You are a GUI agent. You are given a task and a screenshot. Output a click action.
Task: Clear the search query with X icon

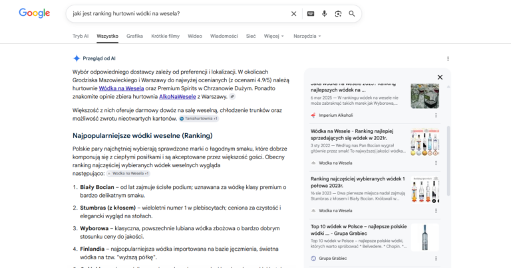293,14
